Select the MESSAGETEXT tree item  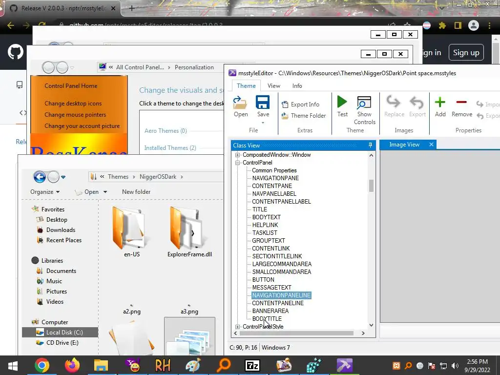click(271, 287)
